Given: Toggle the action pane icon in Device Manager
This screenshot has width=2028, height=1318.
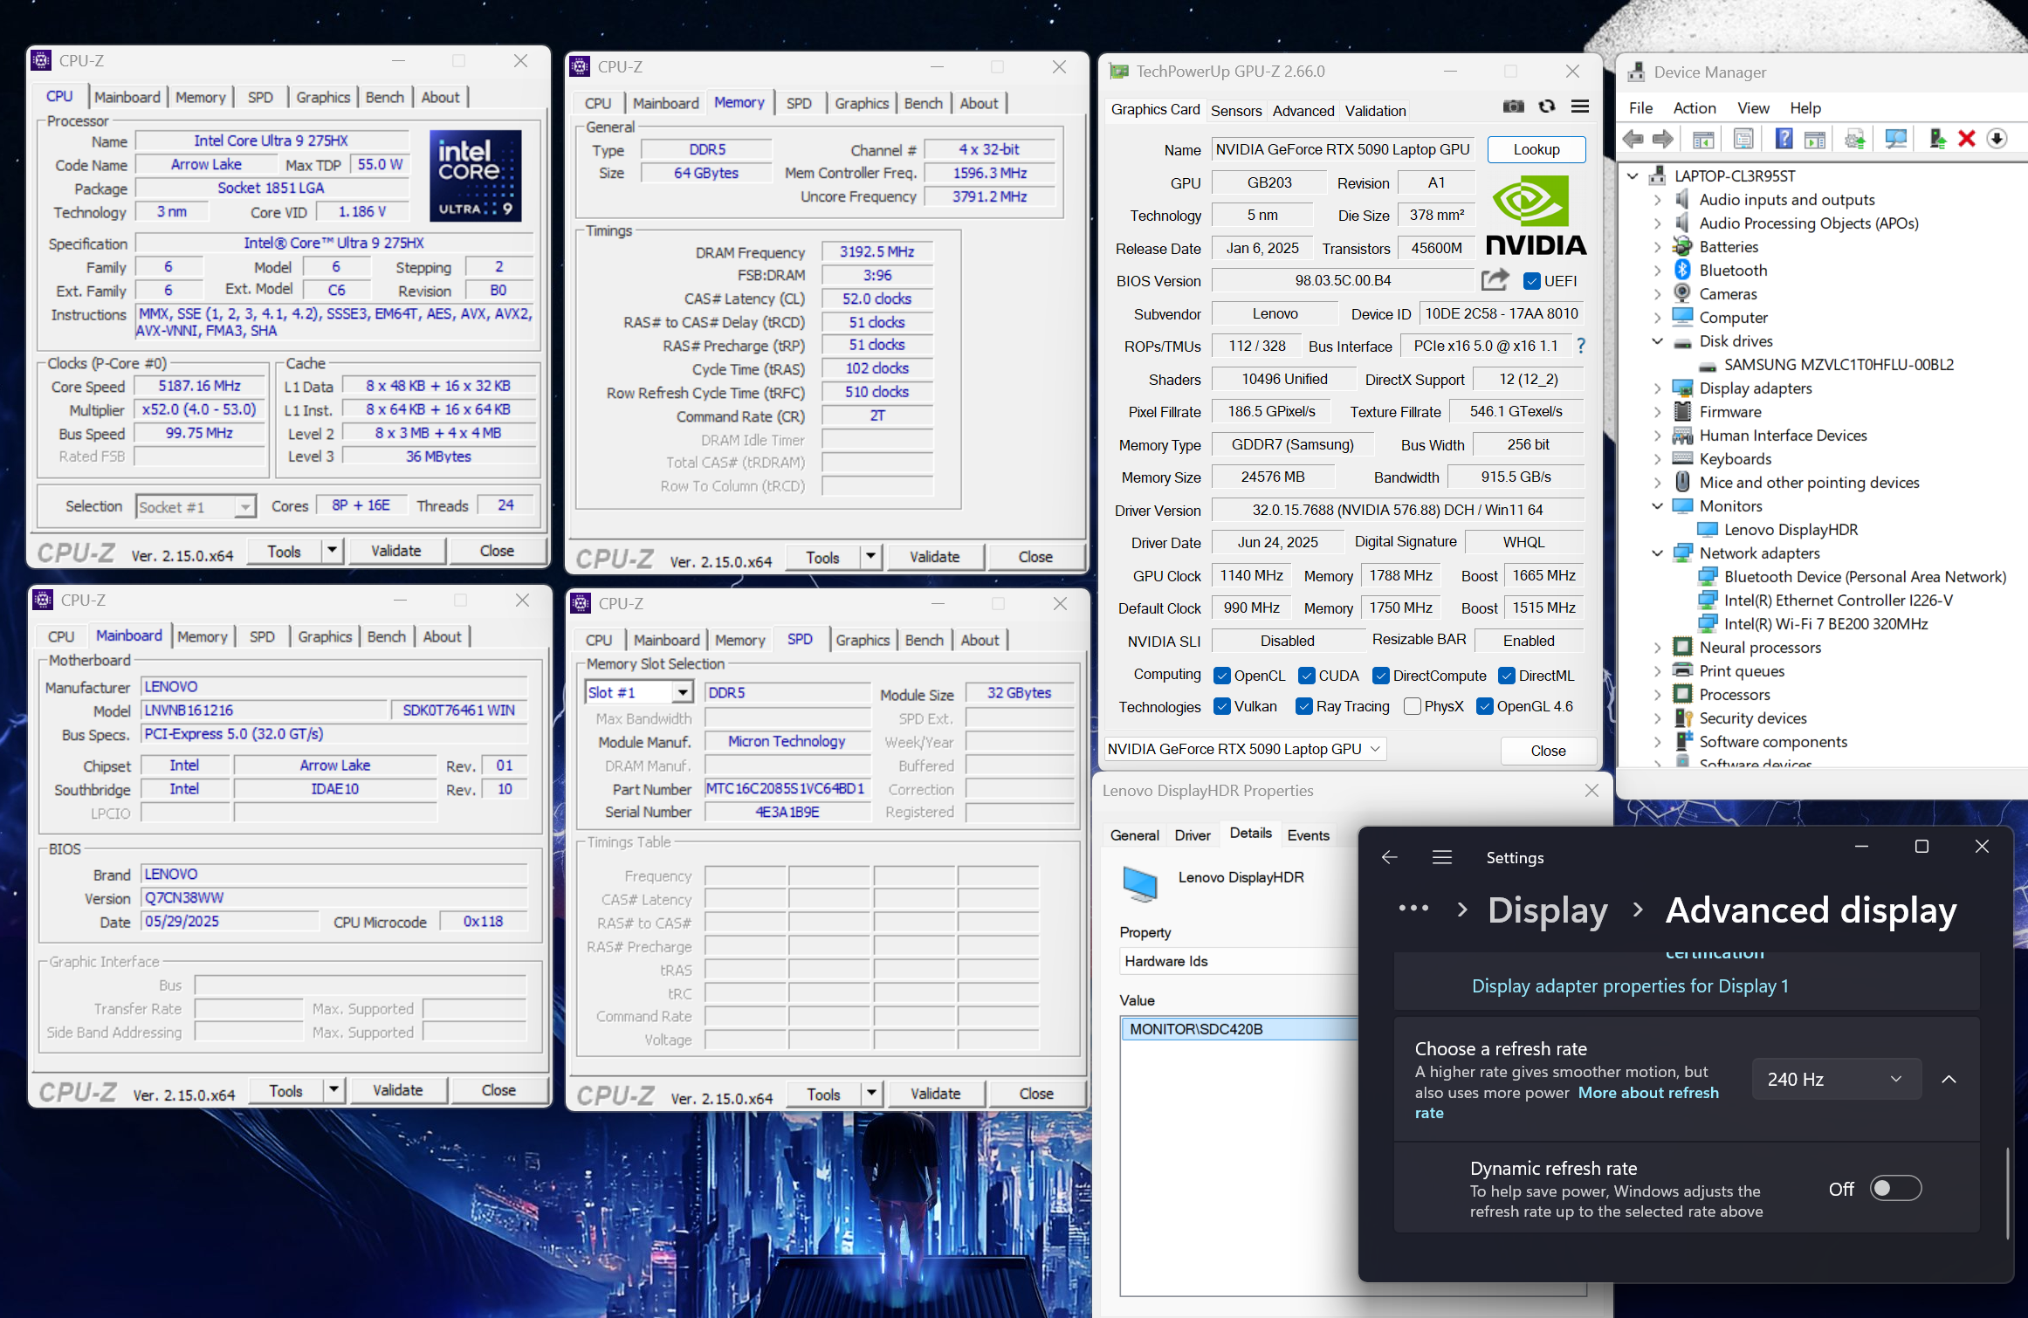Looking at the screenshot, I should (x=1815, y=139).
